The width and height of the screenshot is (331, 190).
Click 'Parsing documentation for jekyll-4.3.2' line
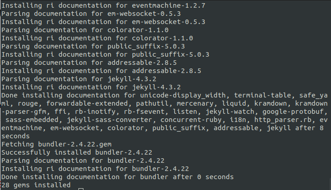[x=79, y=79]
